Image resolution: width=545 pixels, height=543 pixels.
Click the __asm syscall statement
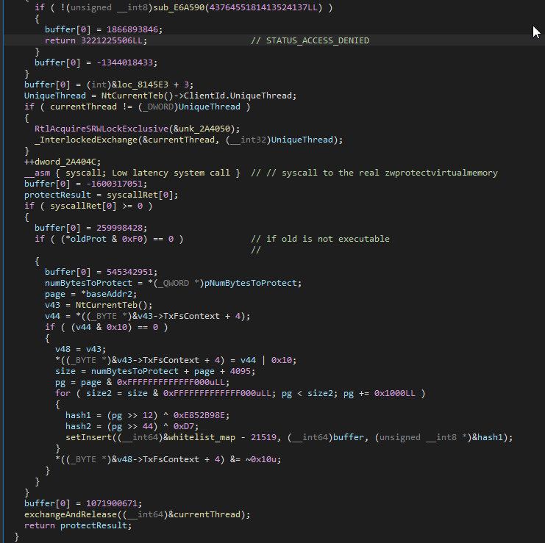pos(132,173)
